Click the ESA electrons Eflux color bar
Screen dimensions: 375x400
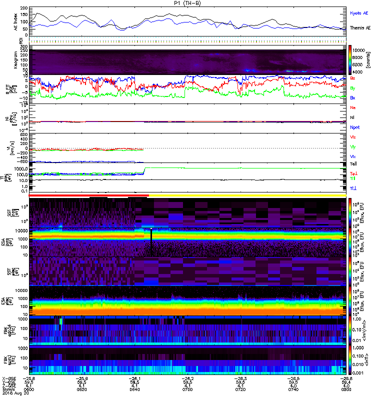[x=350, y=300]
